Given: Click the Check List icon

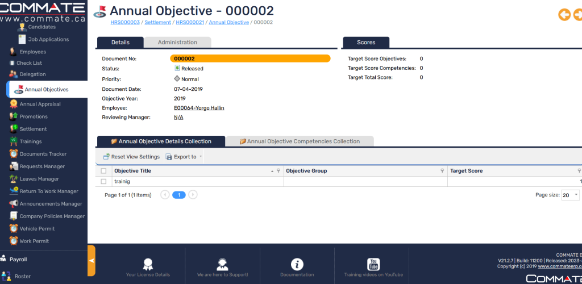Looking at the screenshot, I should point(12,63).
